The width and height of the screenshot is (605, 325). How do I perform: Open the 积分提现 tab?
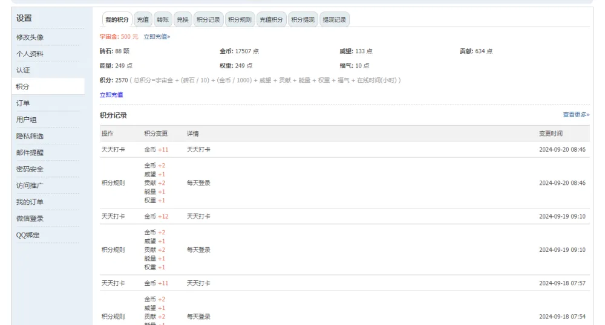coord(302,20)
